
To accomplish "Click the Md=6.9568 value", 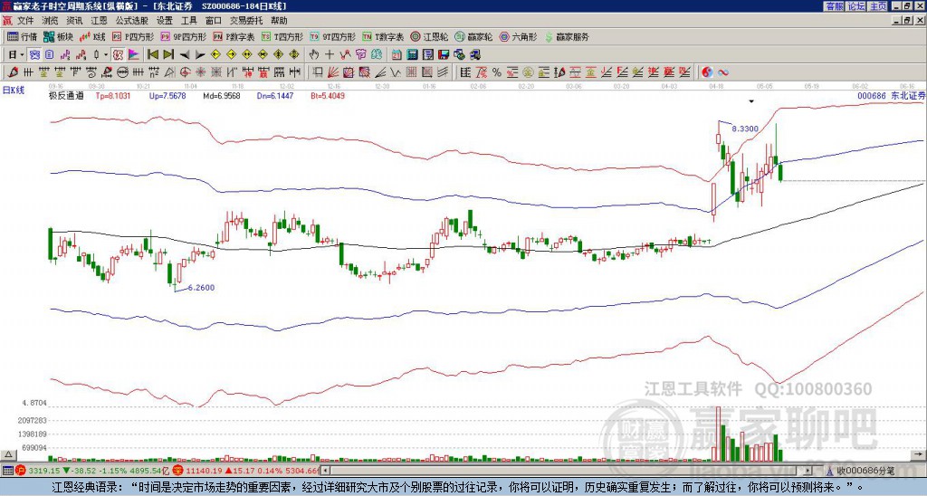I will pos(222,95).
